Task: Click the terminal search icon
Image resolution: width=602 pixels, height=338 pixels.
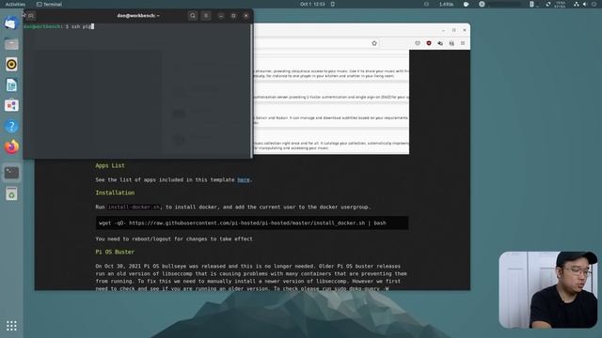Action: click(193, 16)
